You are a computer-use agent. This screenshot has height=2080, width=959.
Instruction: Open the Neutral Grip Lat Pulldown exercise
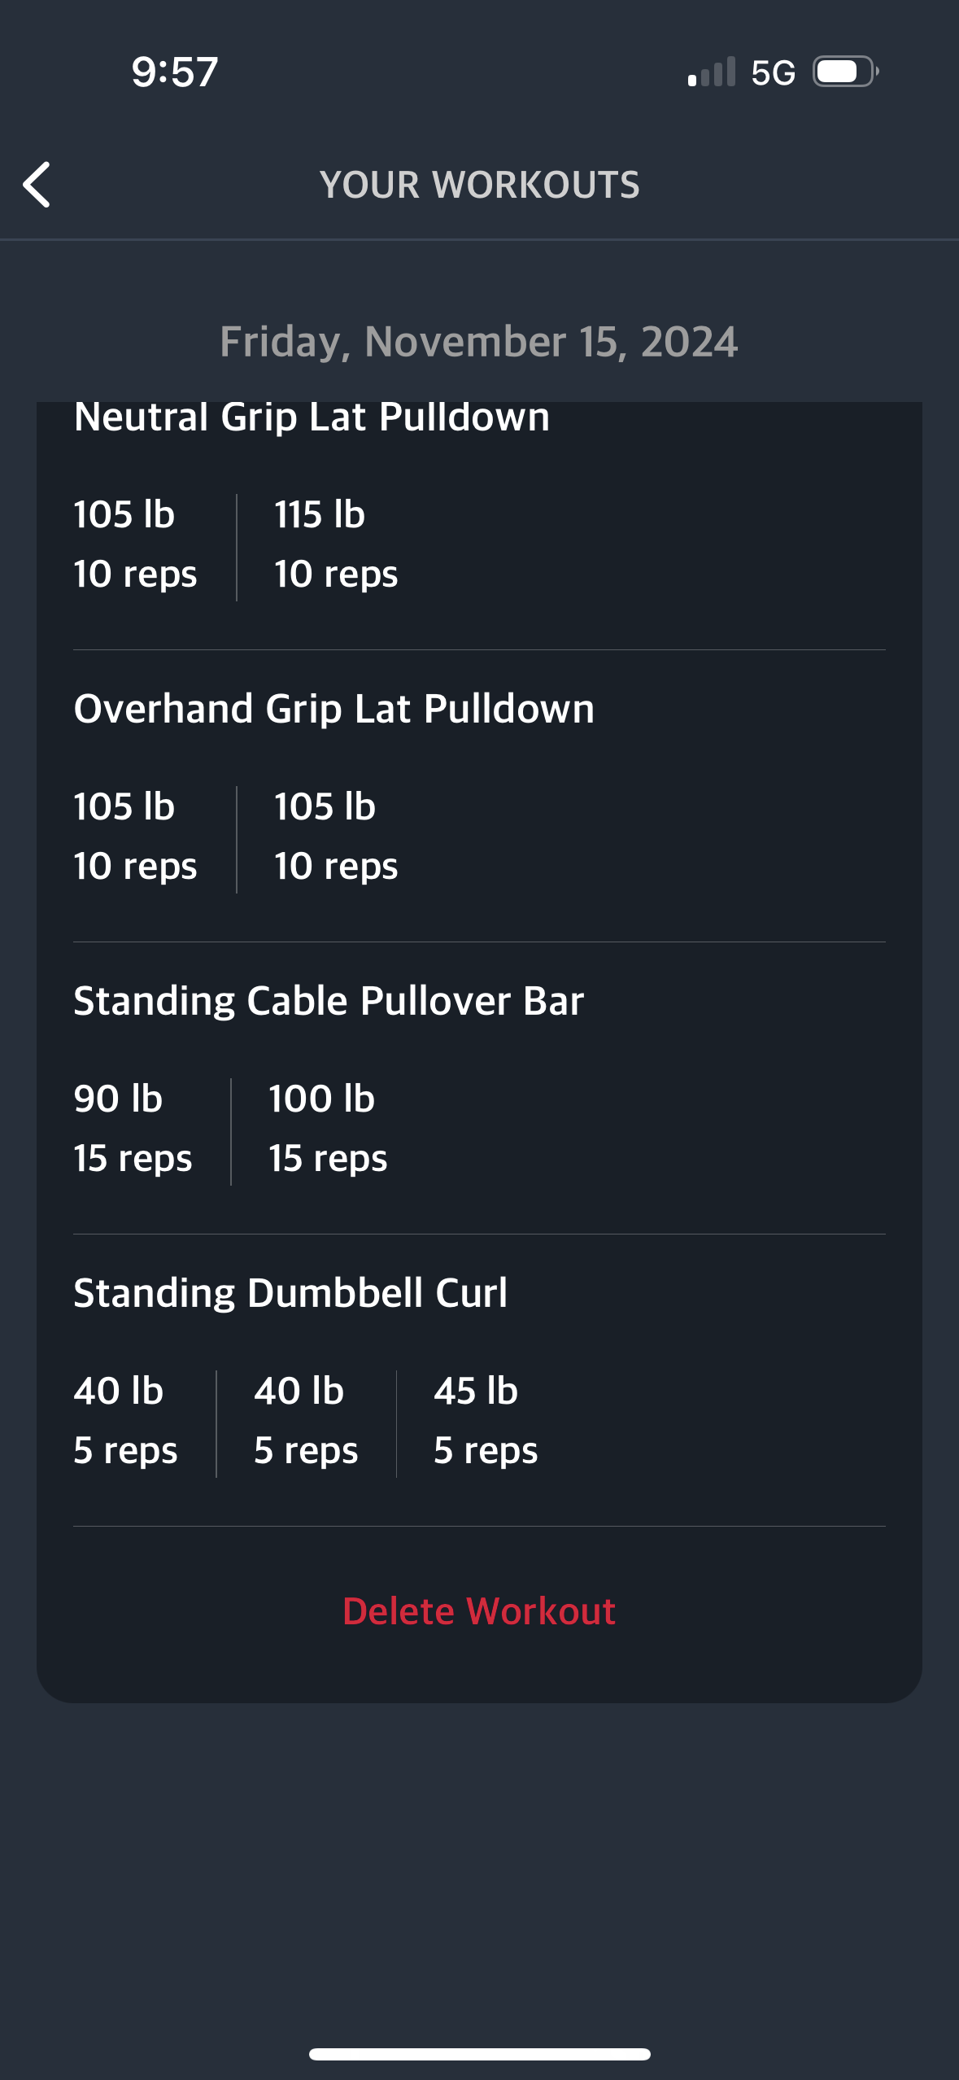pyautogui.click(x=312, y=417)
